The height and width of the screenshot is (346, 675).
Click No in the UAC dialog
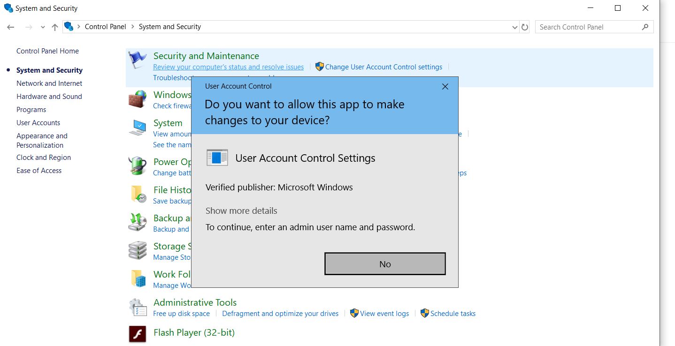click(x=385, y=264)
